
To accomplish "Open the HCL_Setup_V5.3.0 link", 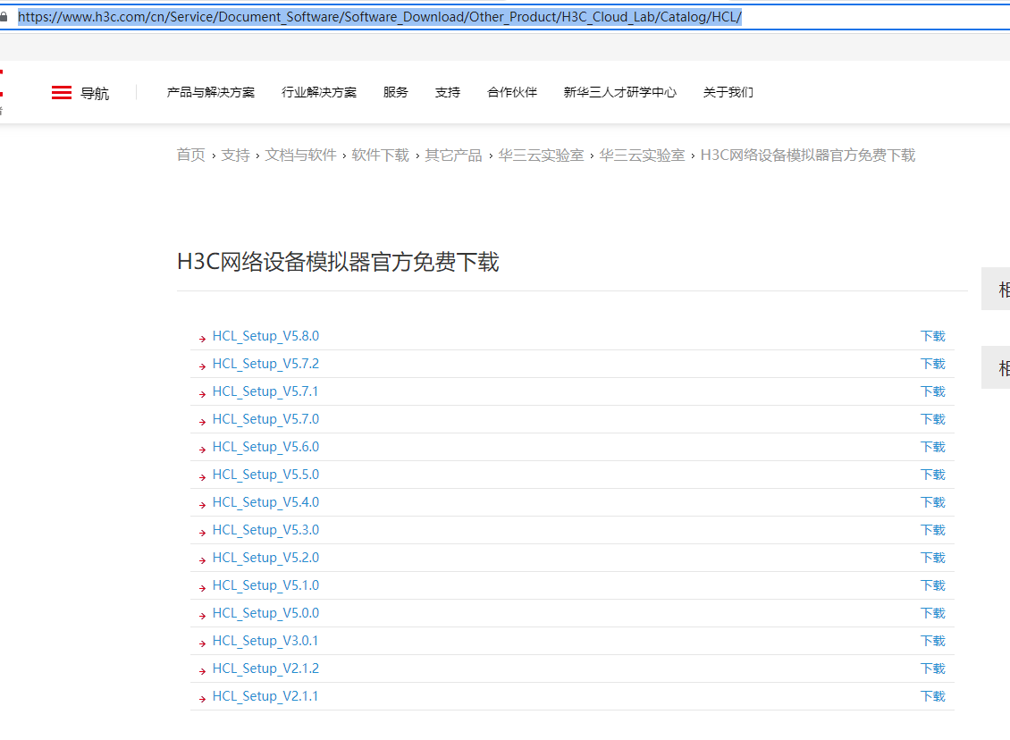I will coord(265,530).
